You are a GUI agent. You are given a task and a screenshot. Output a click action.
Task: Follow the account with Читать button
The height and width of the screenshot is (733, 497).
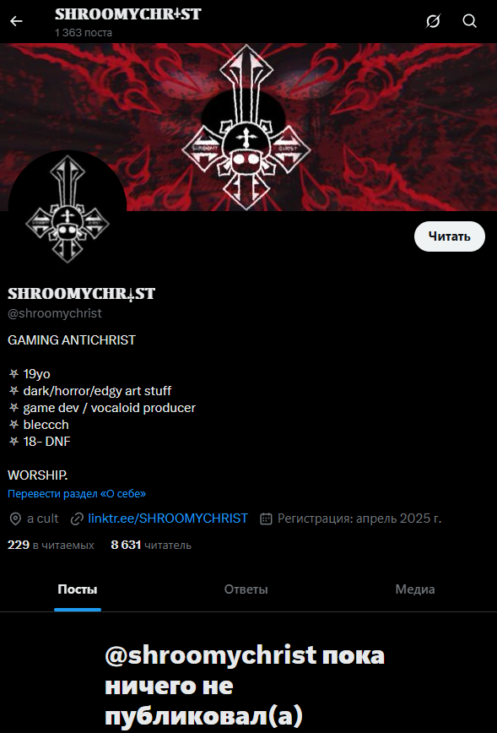click(x=450, y=236)
